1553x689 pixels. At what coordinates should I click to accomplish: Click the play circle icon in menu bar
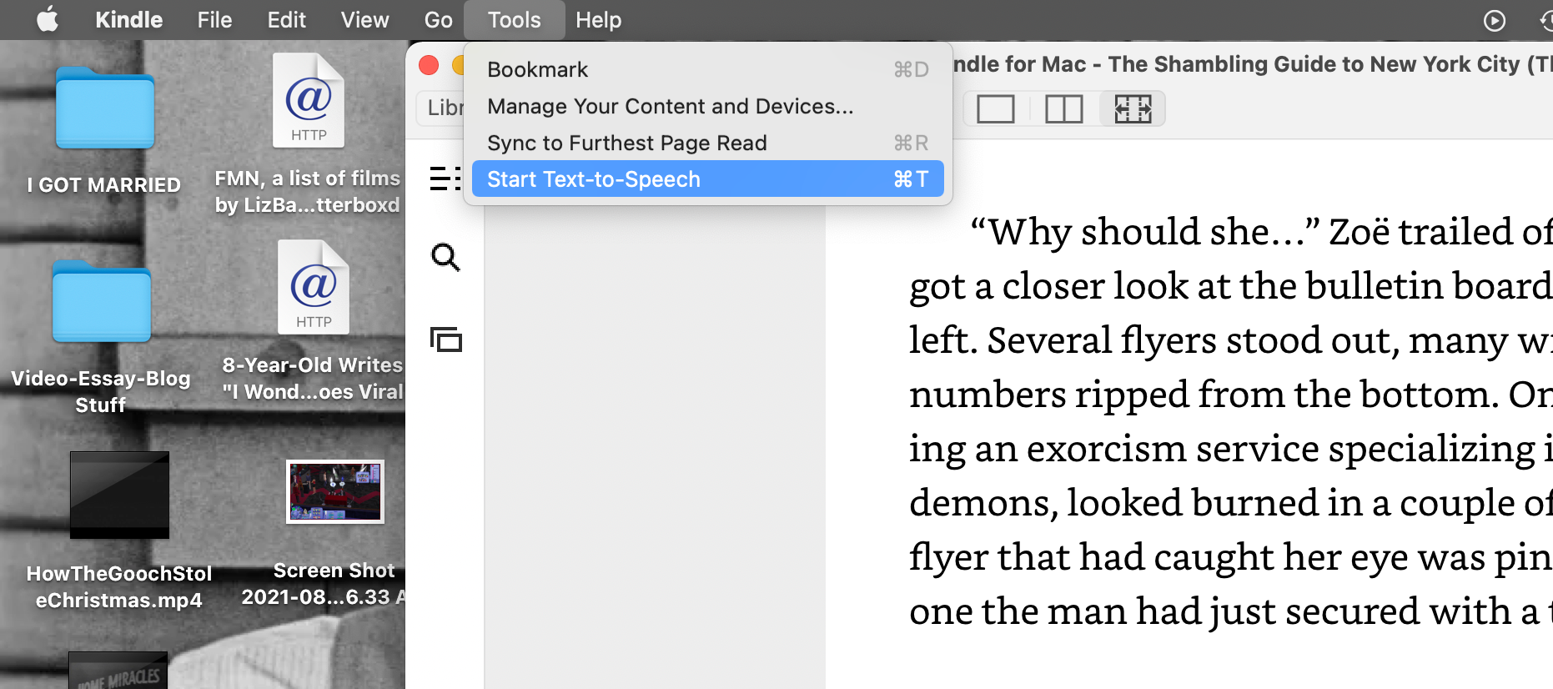point(1494,20)
